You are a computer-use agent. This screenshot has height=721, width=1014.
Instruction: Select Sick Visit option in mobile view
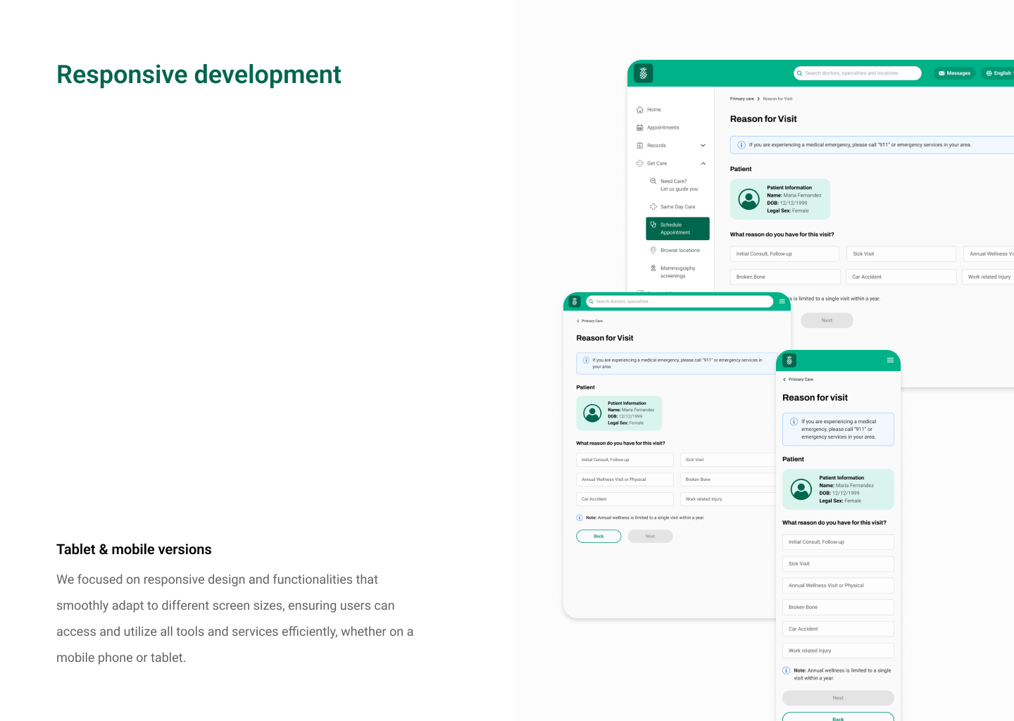point(837,564)
